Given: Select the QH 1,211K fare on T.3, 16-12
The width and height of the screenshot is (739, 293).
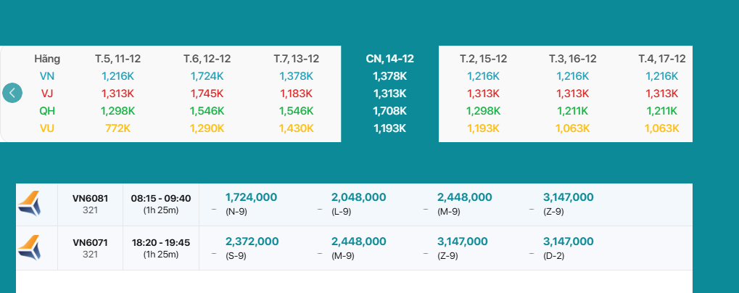Looking at the screenshot, I should click(573, 111).
